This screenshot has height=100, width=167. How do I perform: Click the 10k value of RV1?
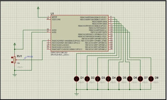click(x=18, y=63)
